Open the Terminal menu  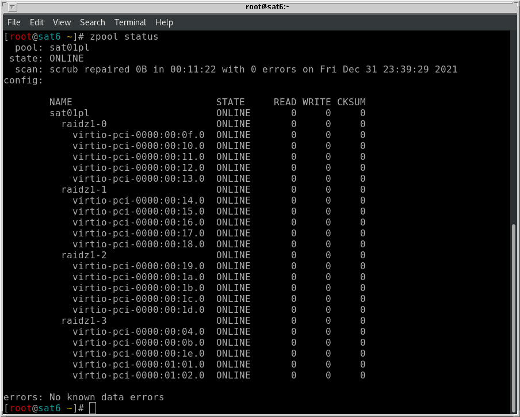tap(130, 22)
